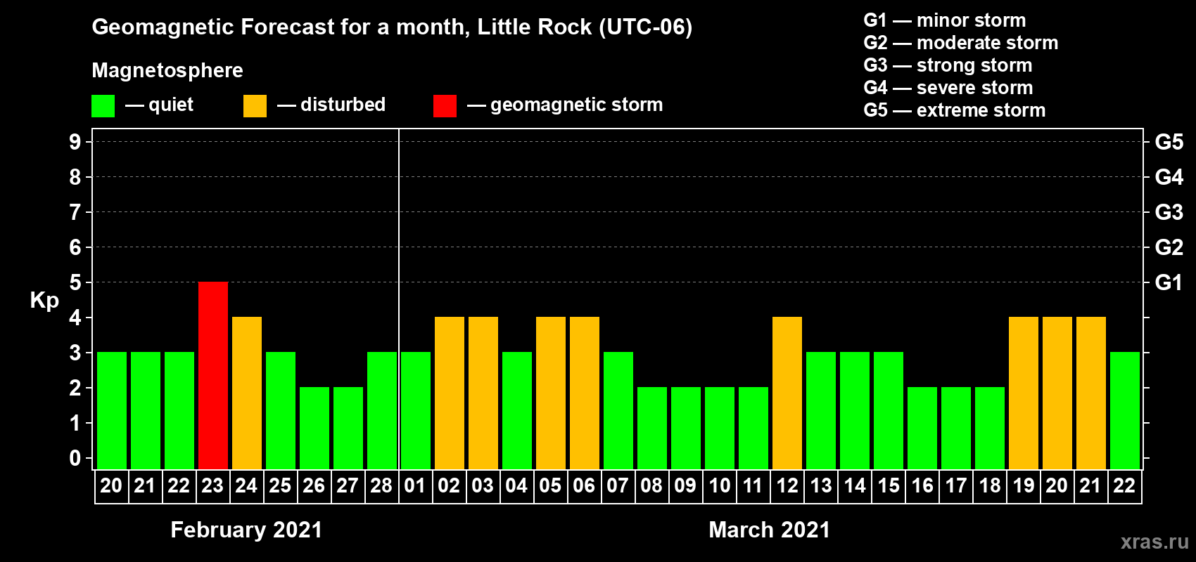Screen dimensions: 1196x562
Task: Click the '— disturbed' legend text
Action: (x=331, y=105)
